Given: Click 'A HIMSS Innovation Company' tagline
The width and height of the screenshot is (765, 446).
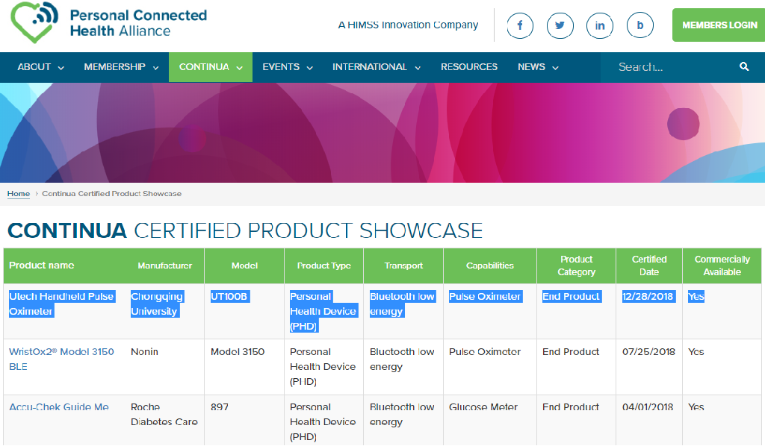Looking at the screenshot, I should click(x=408, y=25).
